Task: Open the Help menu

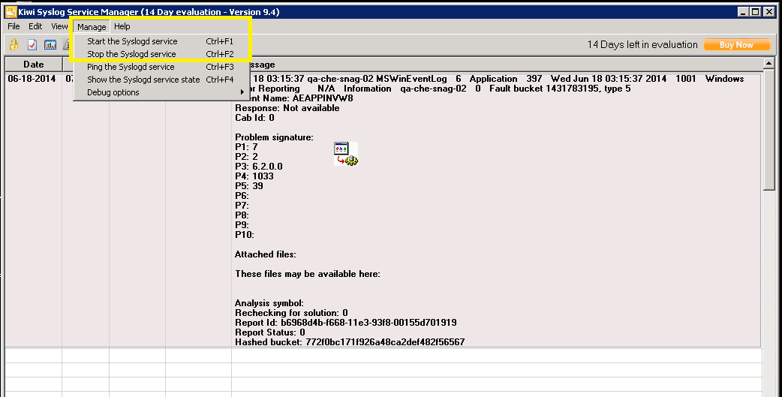Action: point(122,26)
